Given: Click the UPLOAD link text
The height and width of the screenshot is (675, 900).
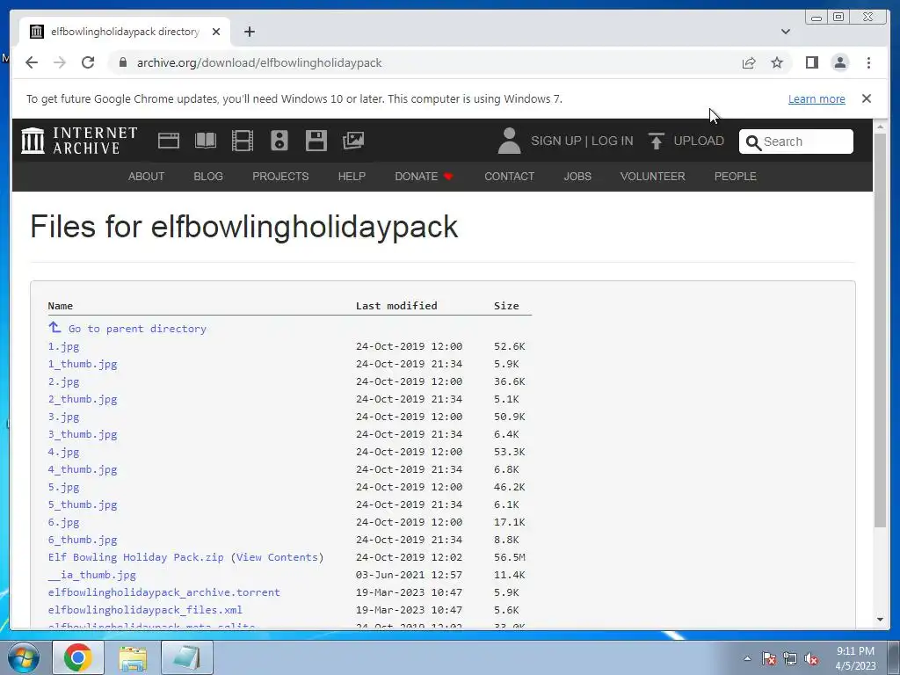Looking at the screenshot, I should point(699,141).
